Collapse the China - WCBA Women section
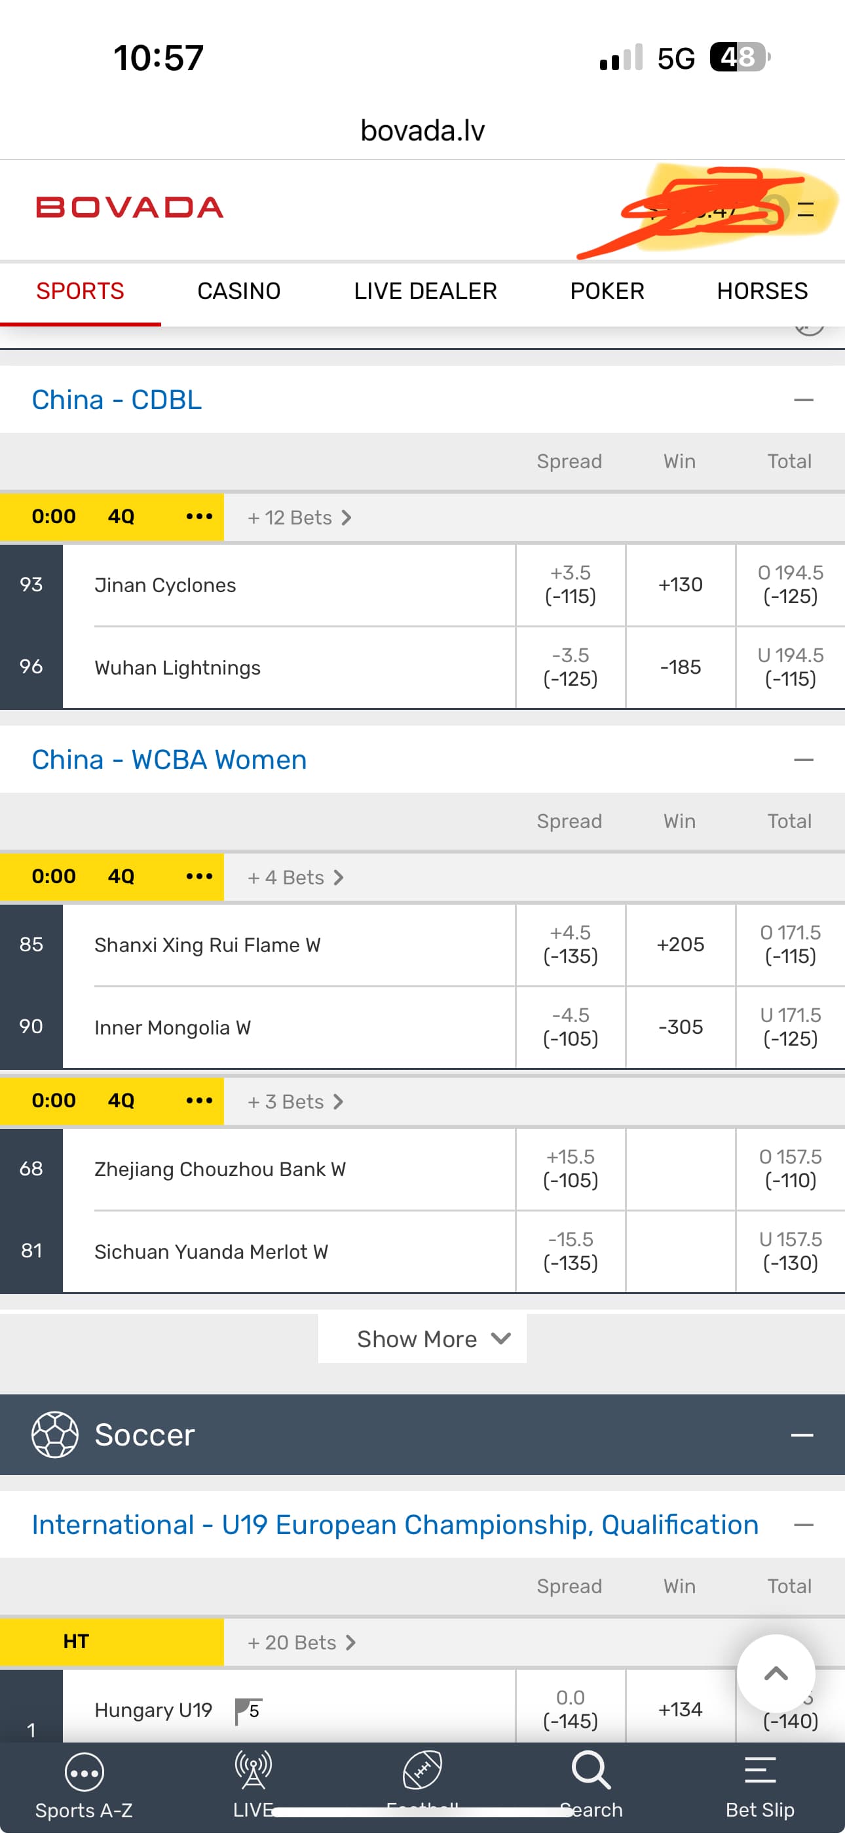This screenshot has height=1833, width=845. point(803,760)
